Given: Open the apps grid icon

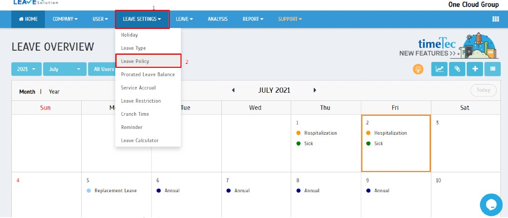Looking at the screenshot, I should click(495, 19).
